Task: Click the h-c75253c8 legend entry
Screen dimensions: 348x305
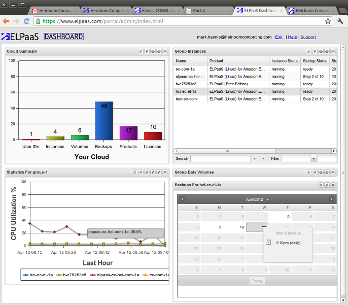Action: coord(71,275)
